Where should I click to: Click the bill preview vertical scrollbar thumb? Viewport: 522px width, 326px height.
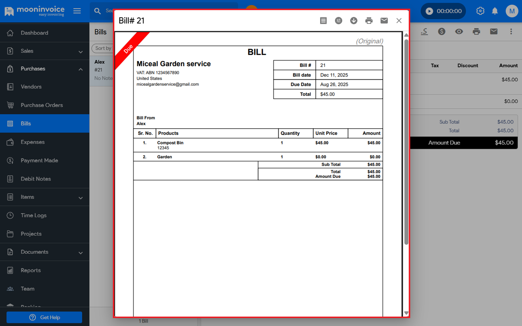click(406, 141)
